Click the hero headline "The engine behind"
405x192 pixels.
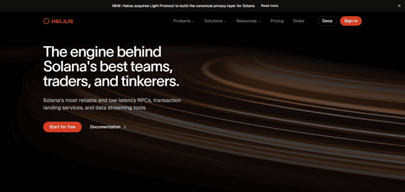coord(102,52)
